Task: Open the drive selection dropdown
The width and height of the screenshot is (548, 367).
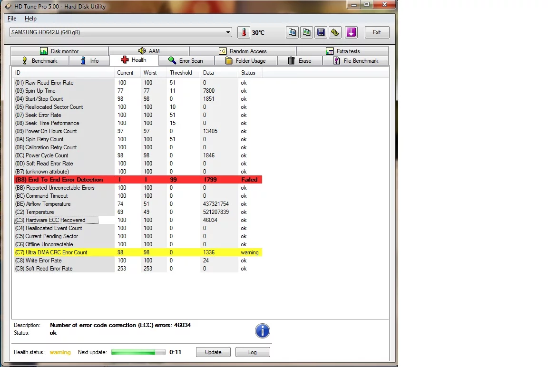Action: pyautogui.click(x=121, y=32)
